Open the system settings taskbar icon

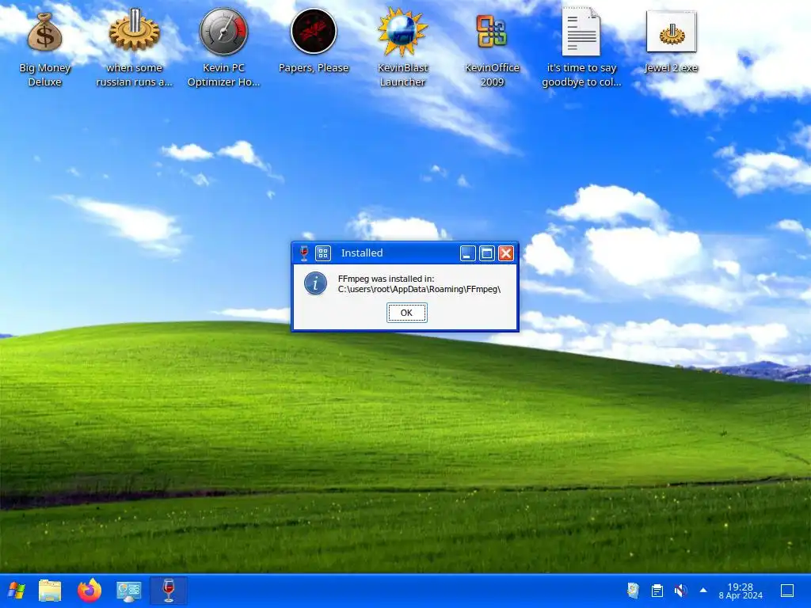point(129,591)
